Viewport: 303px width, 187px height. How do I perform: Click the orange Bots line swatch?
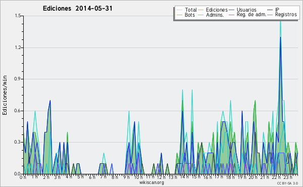pos(179,15)
